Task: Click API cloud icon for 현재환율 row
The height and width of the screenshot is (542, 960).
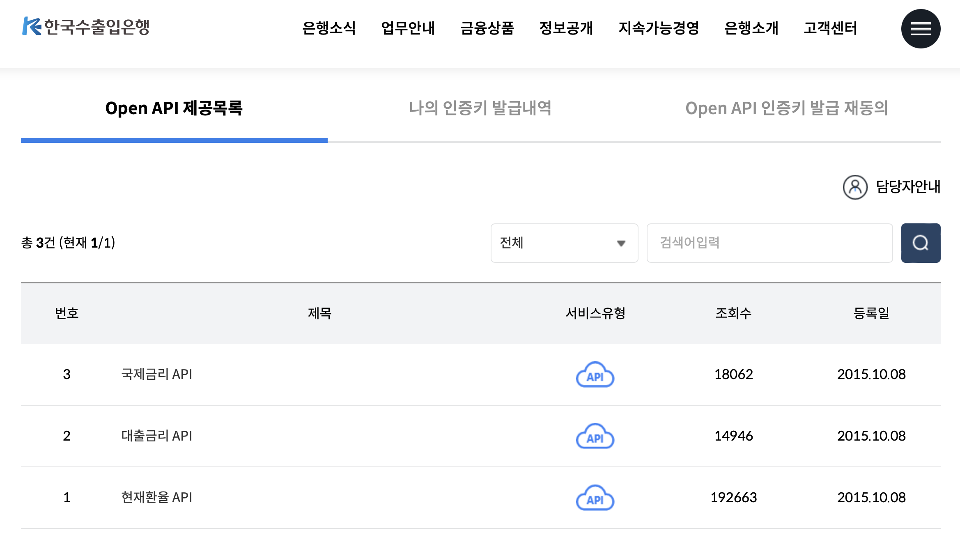Action: [x=595, y=498]
